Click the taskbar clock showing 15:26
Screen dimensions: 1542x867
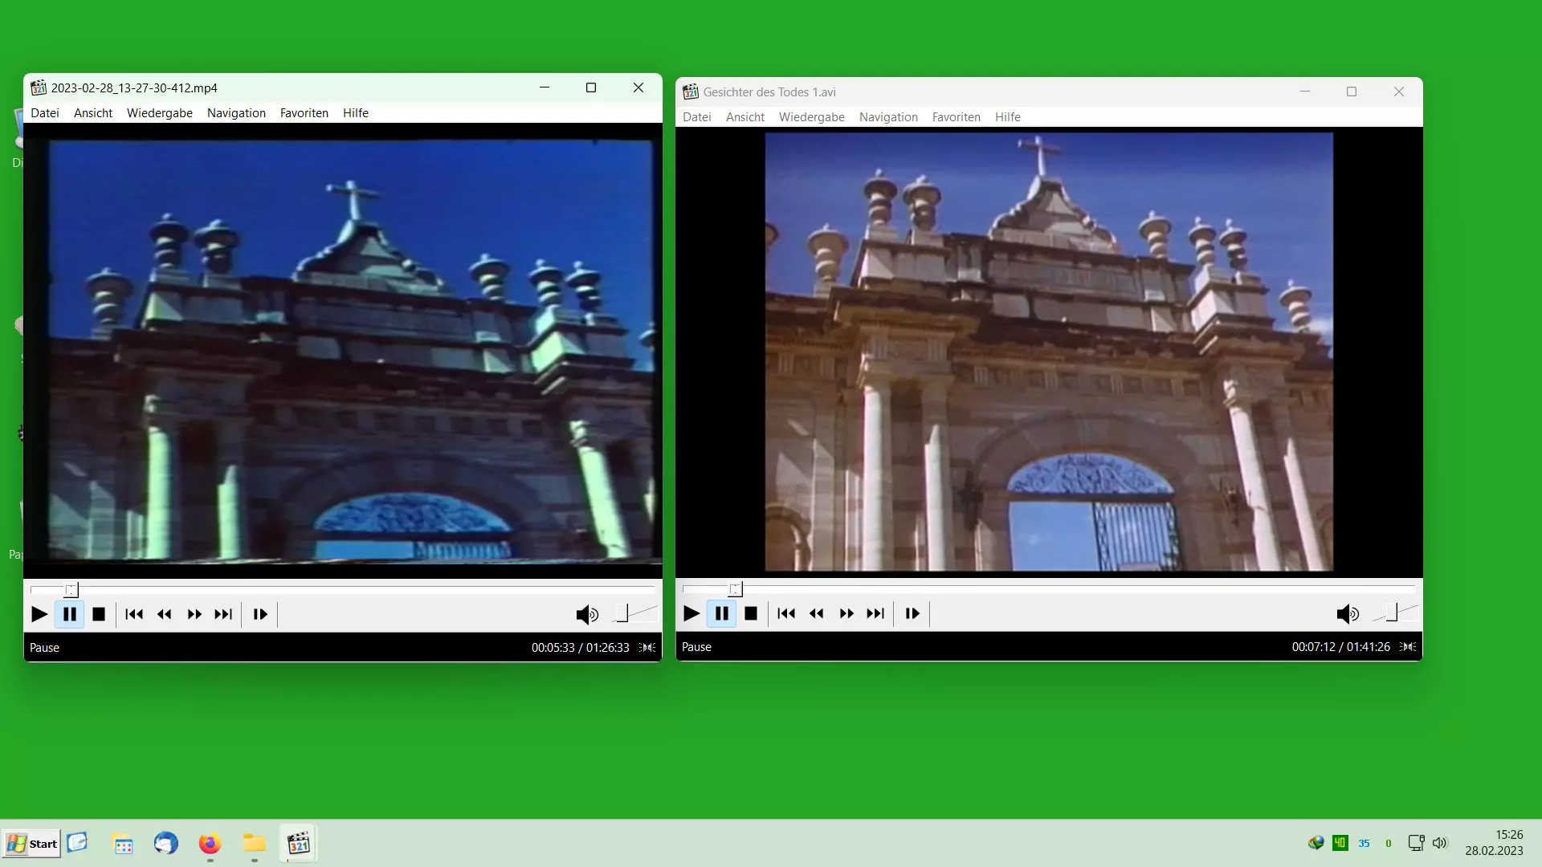1494,843
